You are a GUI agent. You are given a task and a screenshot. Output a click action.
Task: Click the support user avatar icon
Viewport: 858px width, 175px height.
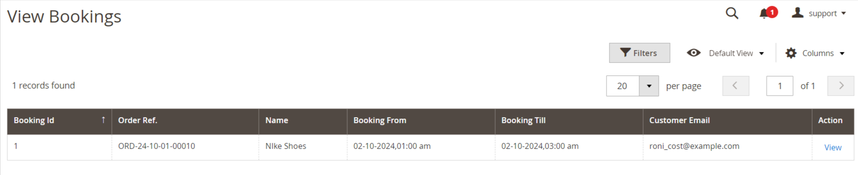[x=797, y=13]
